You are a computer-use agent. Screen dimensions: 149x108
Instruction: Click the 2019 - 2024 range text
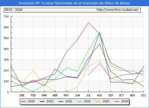(14, 10)
